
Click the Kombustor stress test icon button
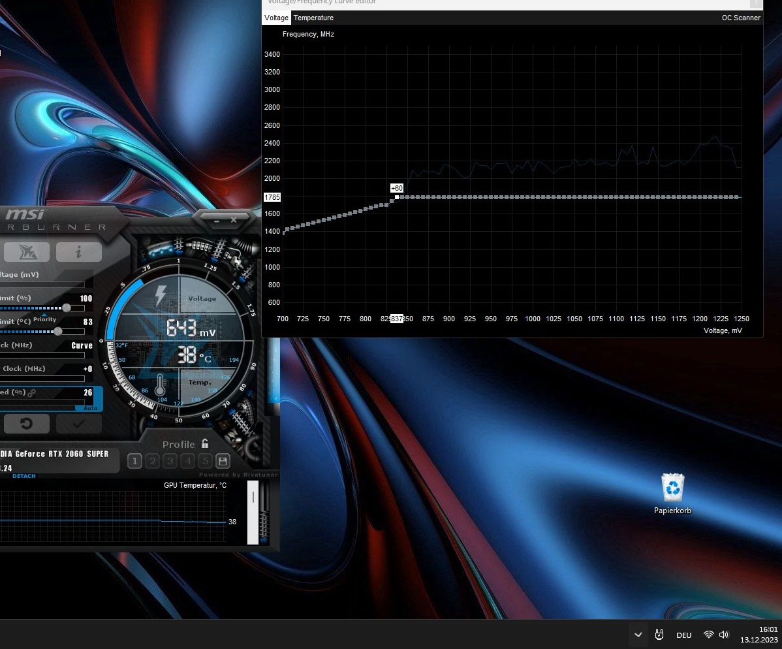(27, 252)
